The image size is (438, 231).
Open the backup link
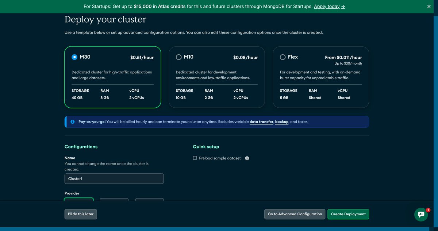coord(282,122)
